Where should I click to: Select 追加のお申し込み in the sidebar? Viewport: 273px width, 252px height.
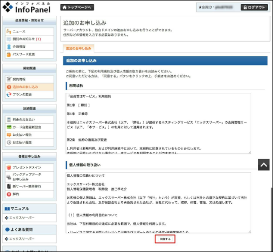29,87
